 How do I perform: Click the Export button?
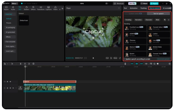154,4
